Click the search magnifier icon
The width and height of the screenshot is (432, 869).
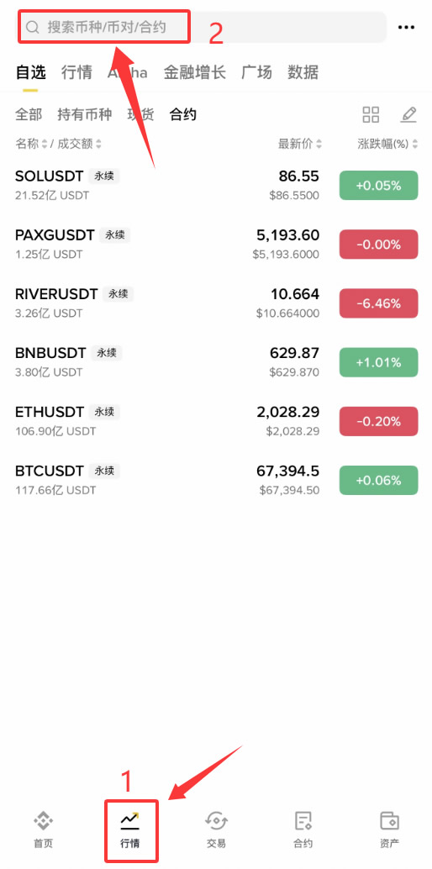(34, 27)
